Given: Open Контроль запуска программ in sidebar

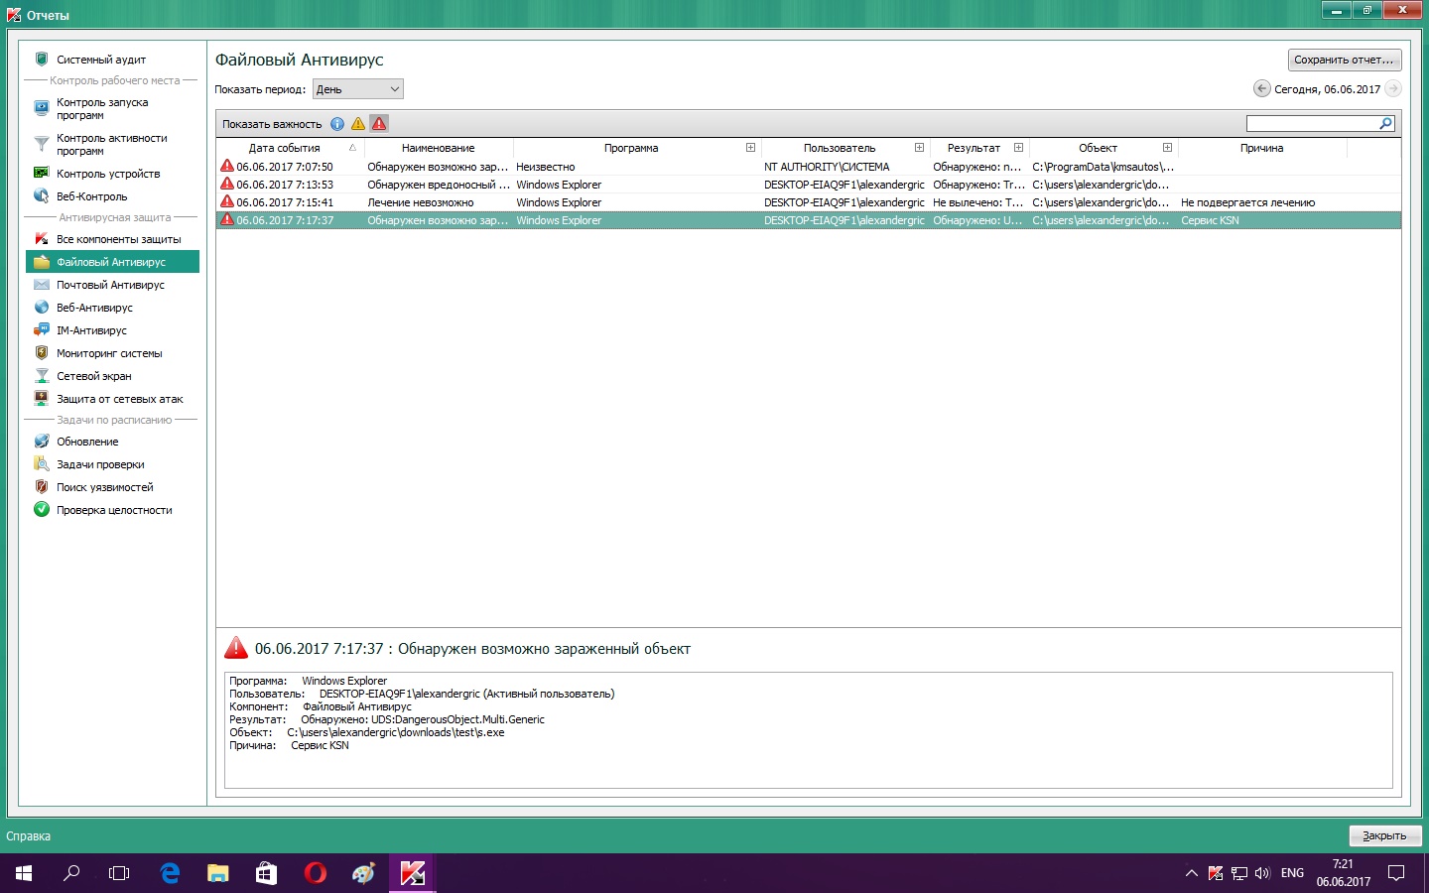Looking at the screenshot, I should (x=101, y=108).
